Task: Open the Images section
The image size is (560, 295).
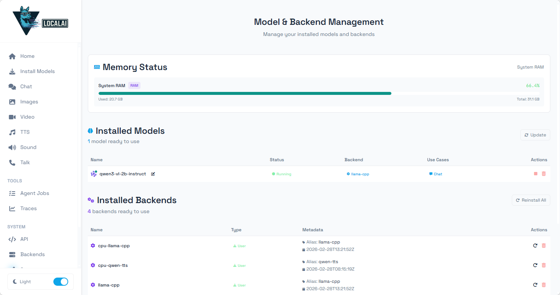Action: click(x=29, y=102)
